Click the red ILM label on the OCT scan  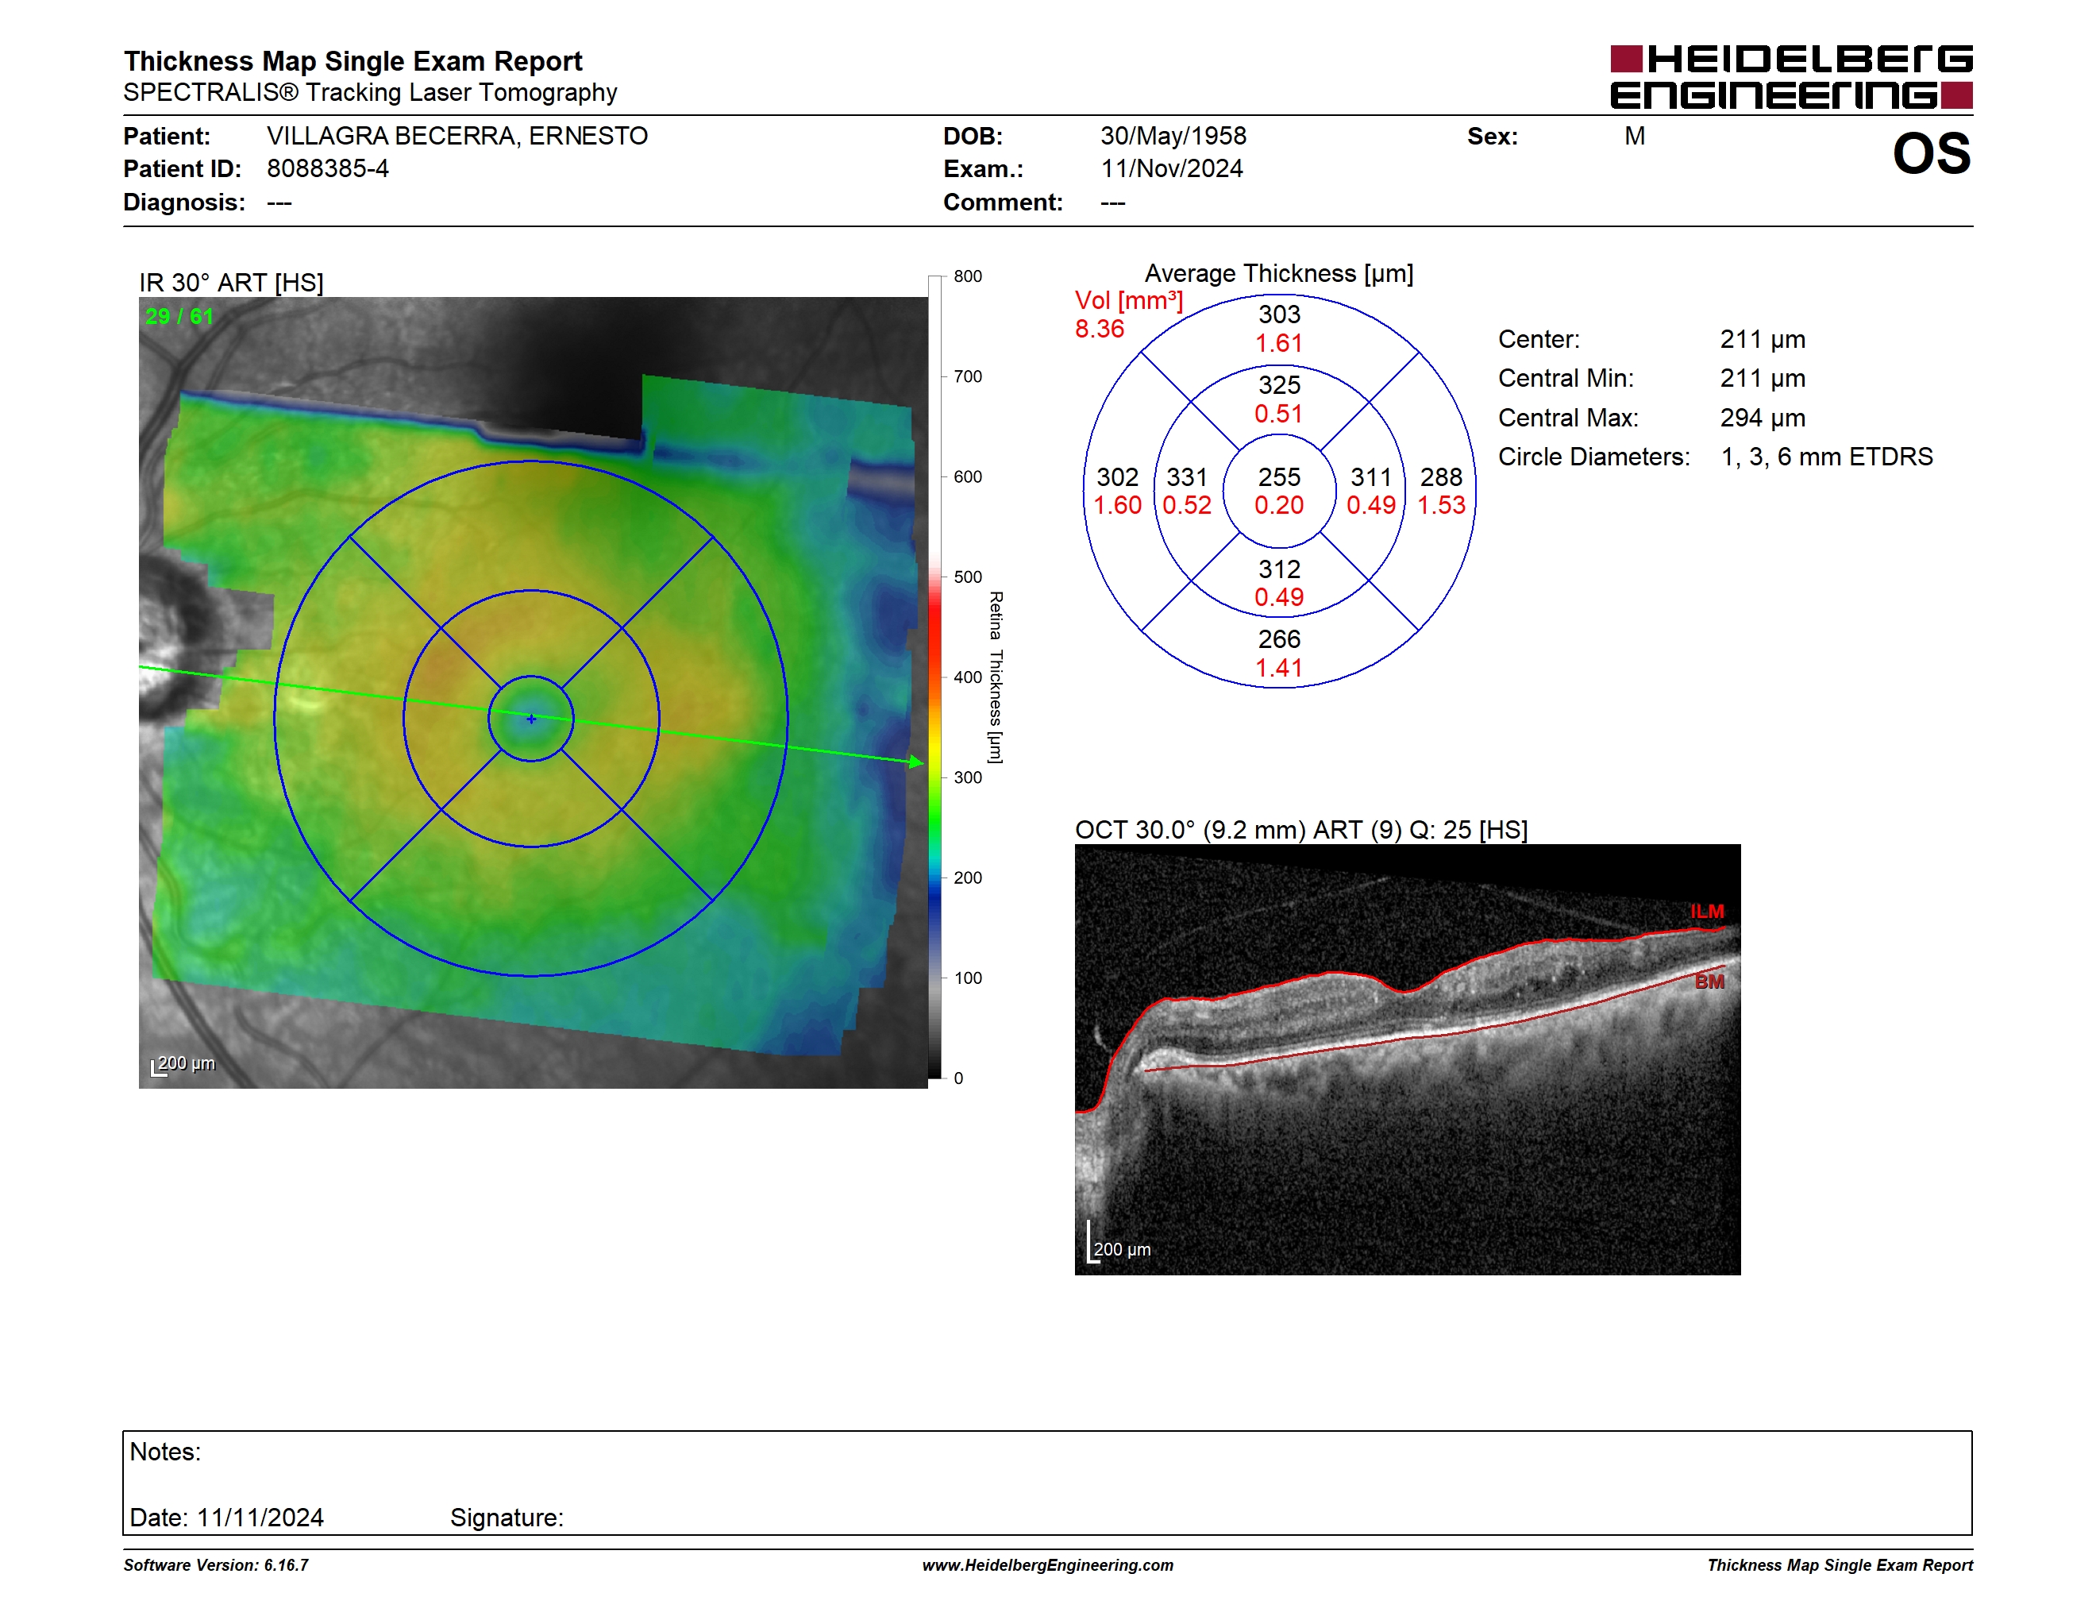click(1707, 912)
